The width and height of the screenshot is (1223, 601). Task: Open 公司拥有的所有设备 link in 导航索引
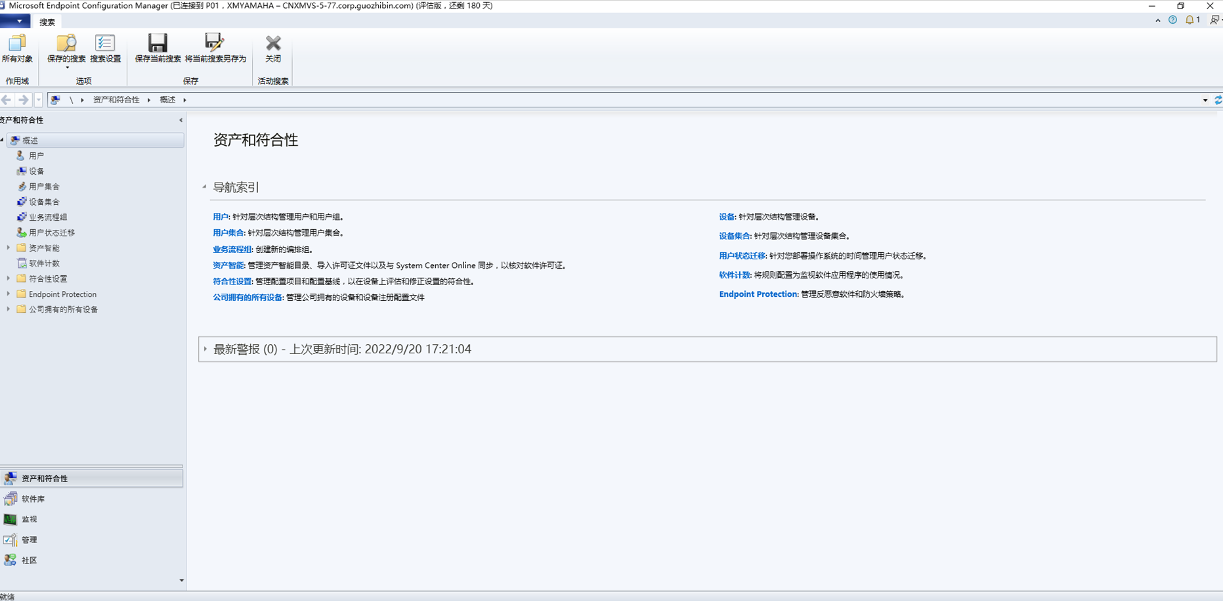coord(247,298)
